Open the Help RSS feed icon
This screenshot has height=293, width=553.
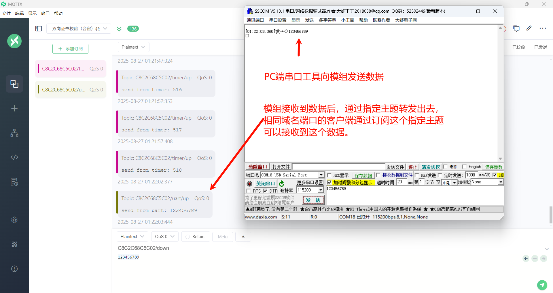(x=14, y=244)
